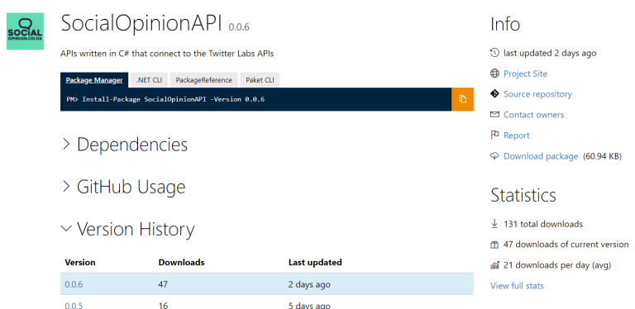Click the SocialOpinionAPI package title
Viewport: 635px width, 309px height.
click(x=141, y=23)
